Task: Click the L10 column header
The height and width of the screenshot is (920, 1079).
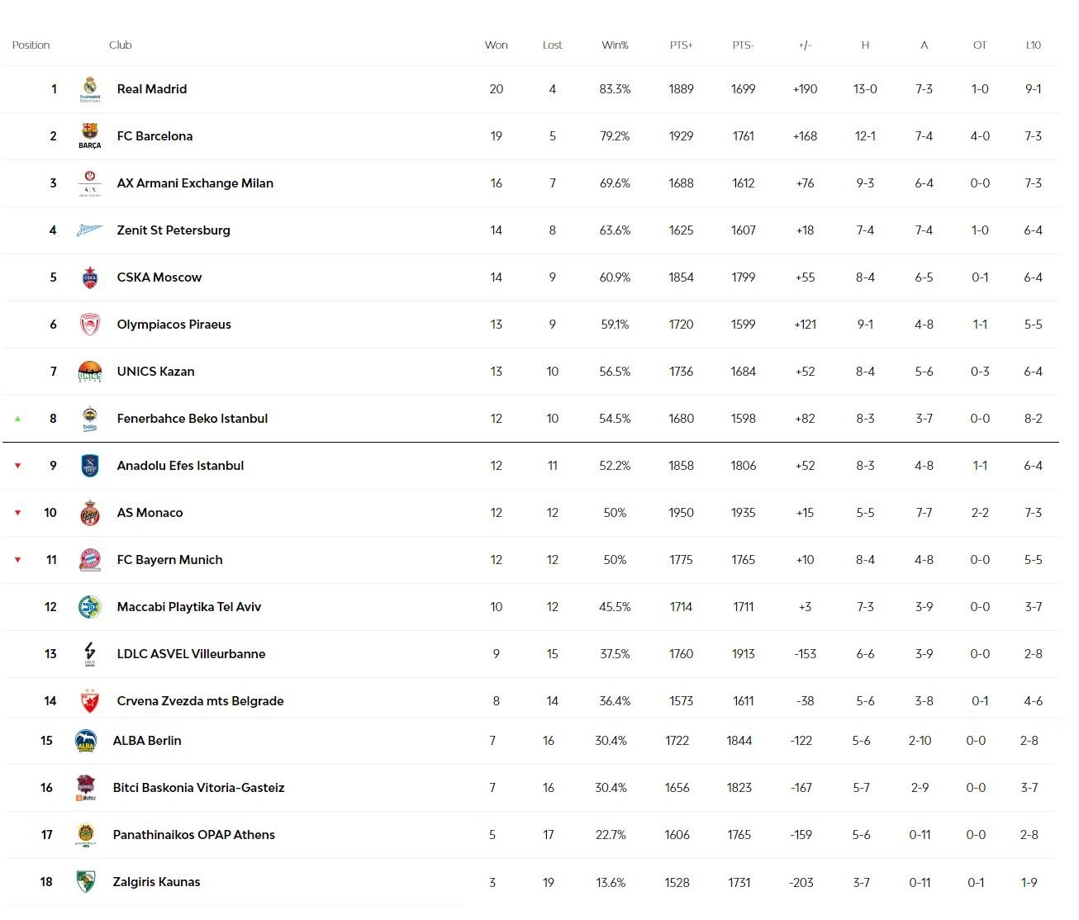Action: pyautogui.click(x=1033, y=45)
